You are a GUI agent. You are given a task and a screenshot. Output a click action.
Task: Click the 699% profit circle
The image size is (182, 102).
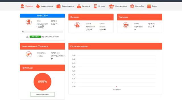click(x=42, y=82)
